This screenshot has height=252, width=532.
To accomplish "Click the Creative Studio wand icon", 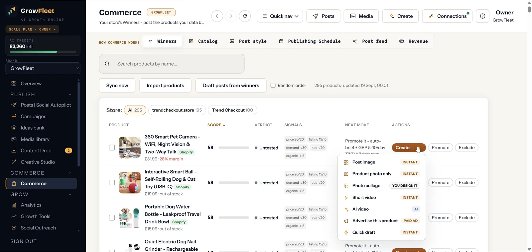I will [14, 162].
